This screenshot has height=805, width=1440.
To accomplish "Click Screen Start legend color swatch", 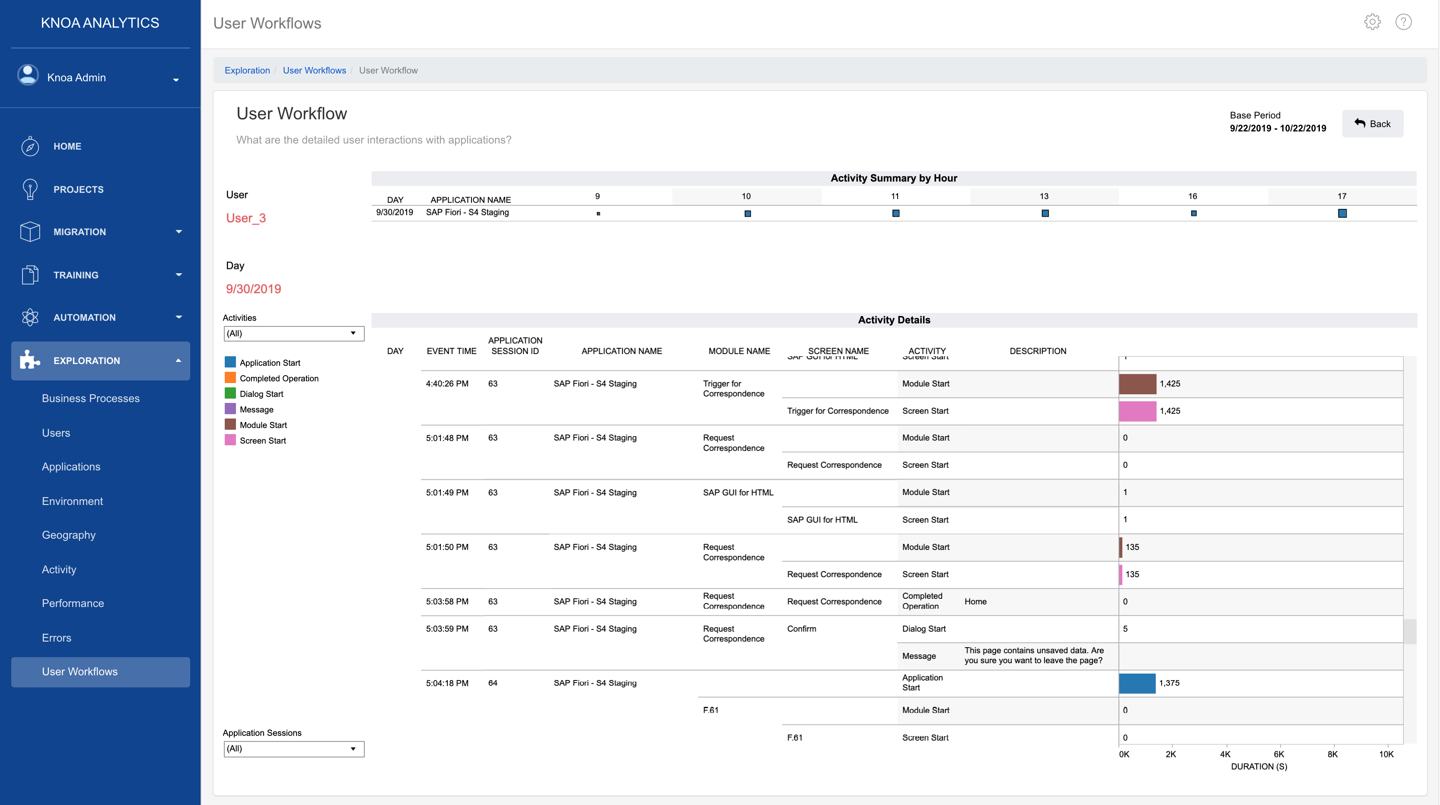I will [230, 440].
